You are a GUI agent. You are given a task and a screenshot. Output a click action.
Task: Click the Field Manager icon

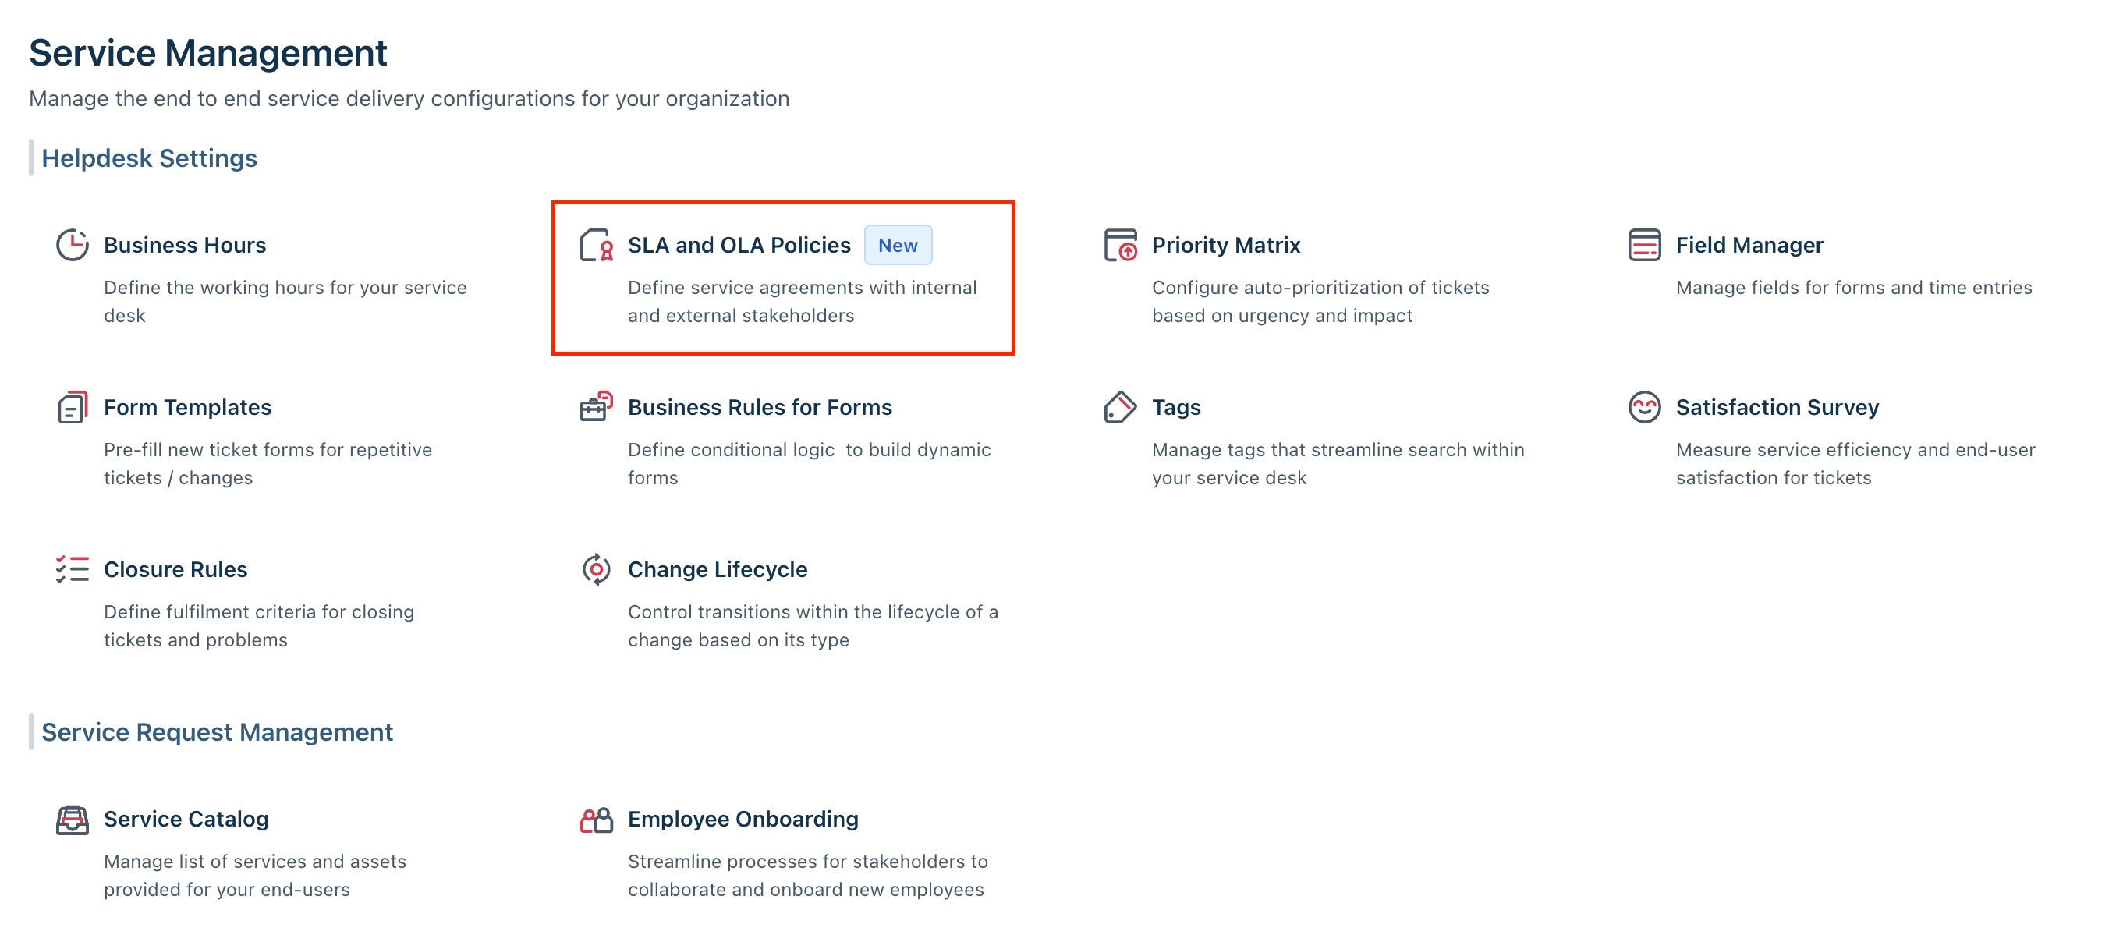pyautogui.click(x=1644, y=245)
